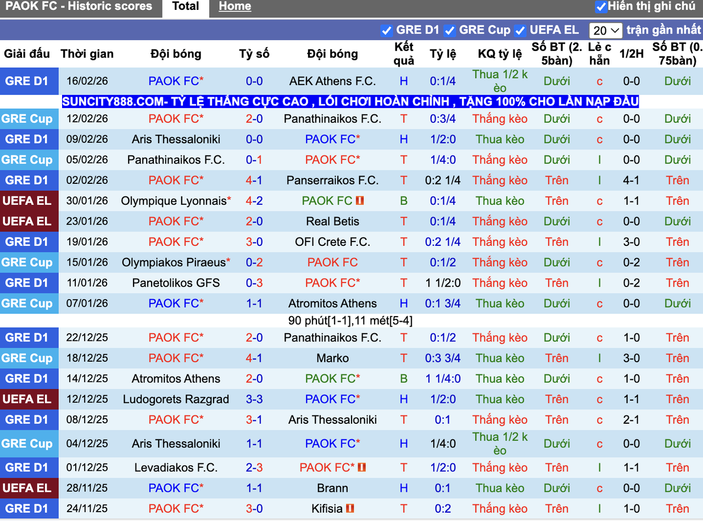Click half-time score 3-0 on OFI Crete row
The width and height of the screenshot is (703, 522).
pos(631,242)
